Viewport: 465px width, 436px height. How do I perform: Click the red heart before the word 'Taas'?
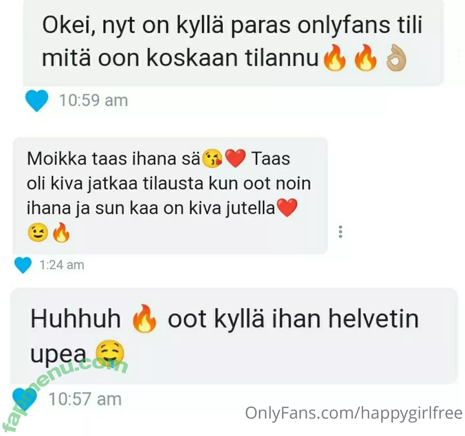(x=236, y=158)
